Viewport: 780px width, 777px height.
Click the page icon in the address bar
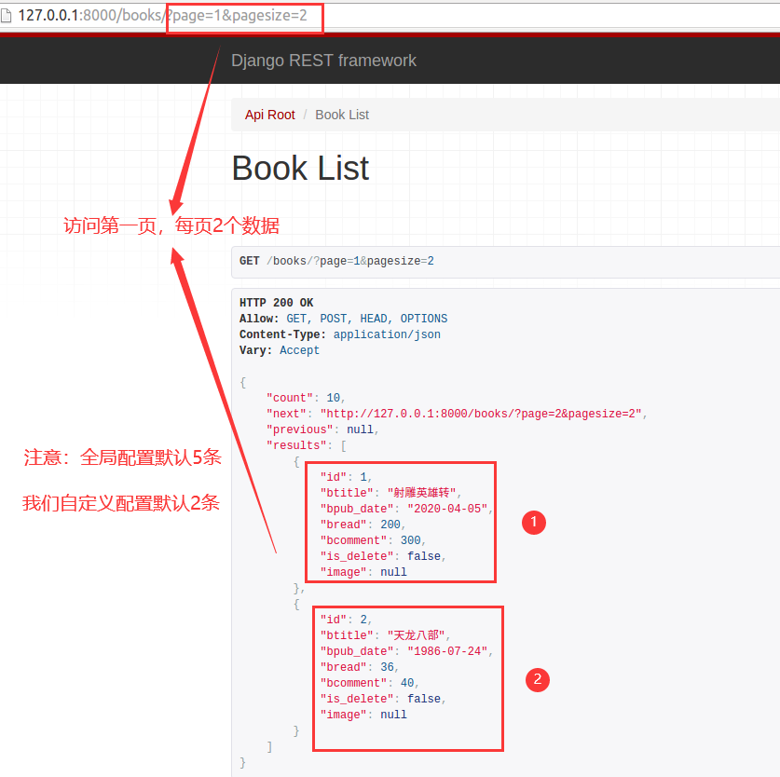(x=6, y=16)
